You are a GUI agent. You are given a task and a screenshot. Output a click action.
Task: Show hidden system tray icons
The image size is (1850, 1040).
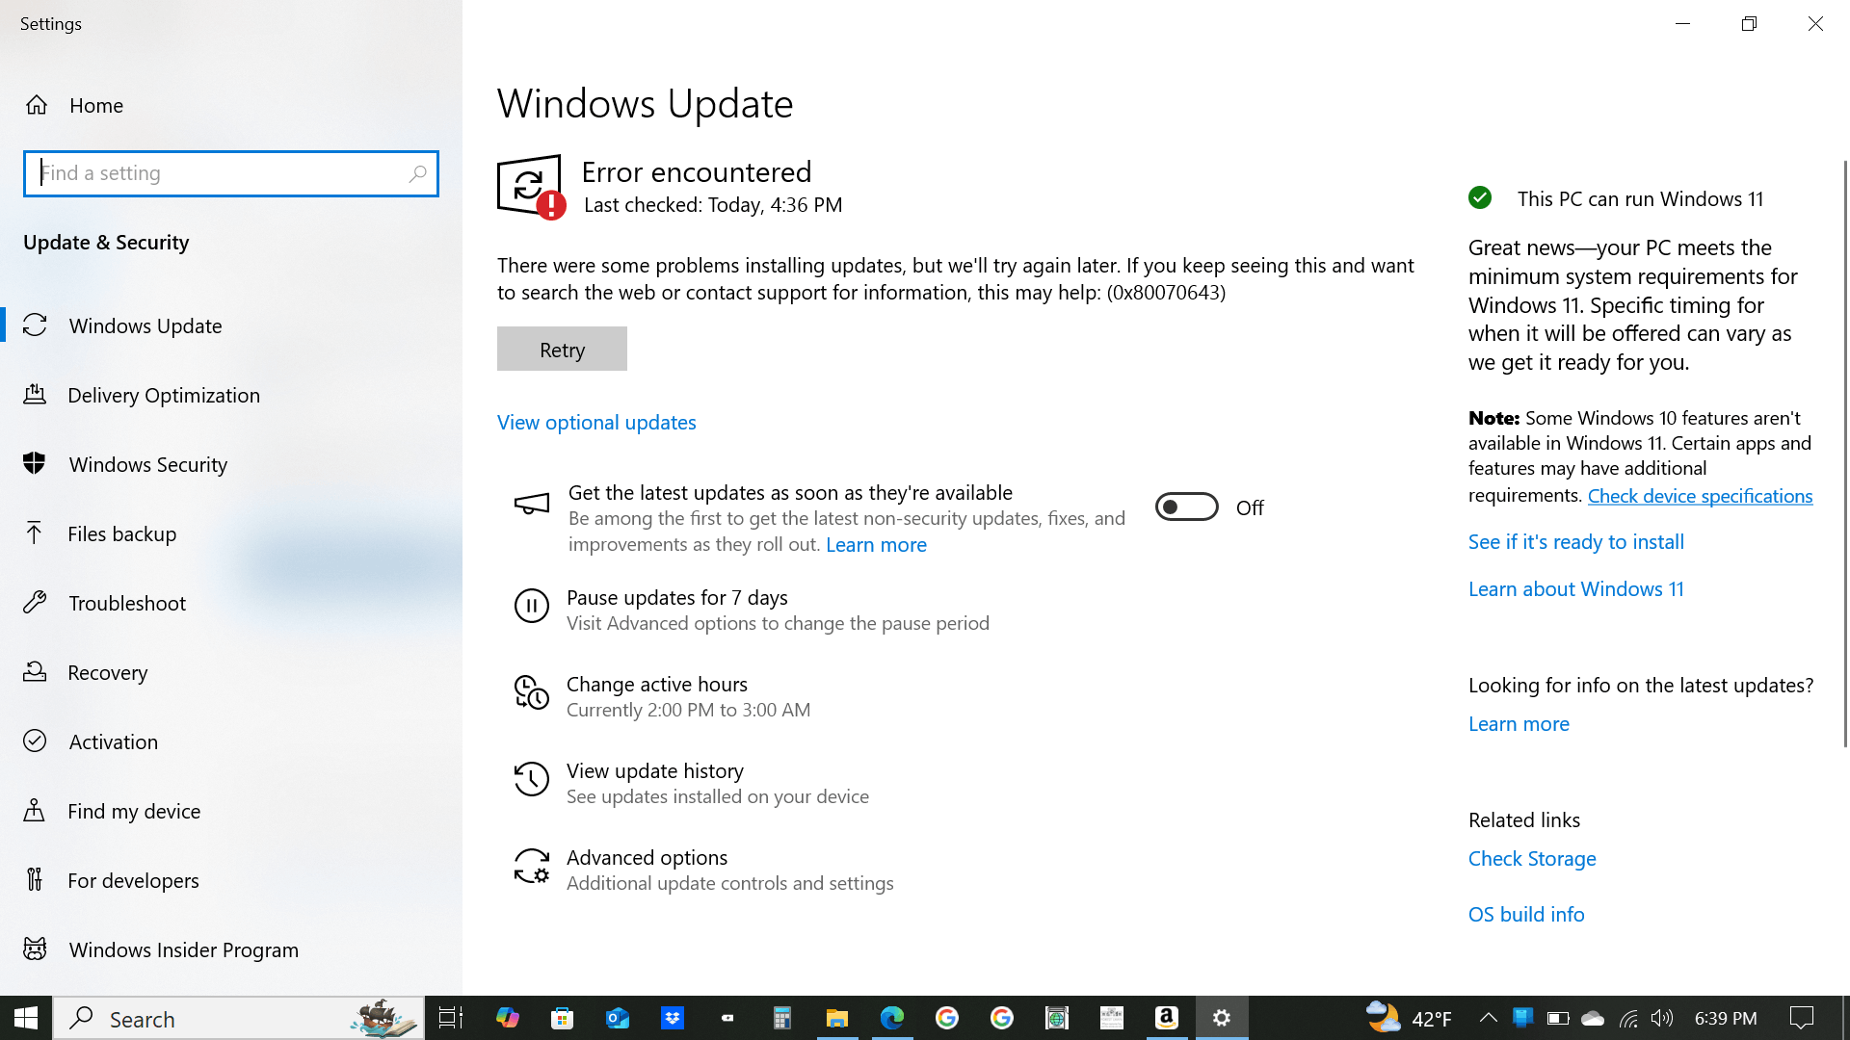click(1488, 1018)
